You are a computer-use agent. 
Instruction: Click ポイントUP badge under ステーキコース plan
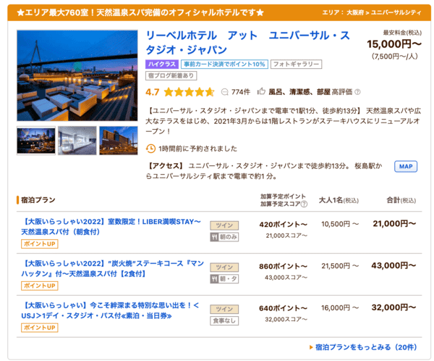pos(40,286)
